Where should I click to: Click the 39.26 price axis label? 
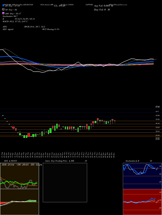(x=157, y=119)
